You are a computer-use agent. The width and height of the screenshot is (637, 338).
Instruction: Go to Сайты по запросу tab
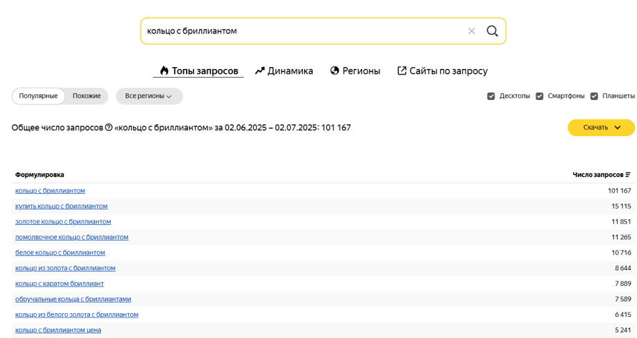(x=442, y=71)
